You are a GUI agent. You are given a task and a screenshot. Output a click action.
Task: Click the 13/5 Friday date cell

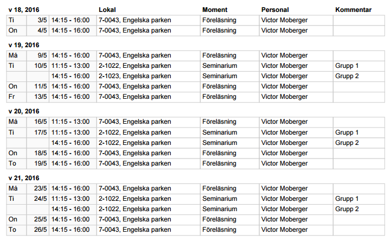38,97
